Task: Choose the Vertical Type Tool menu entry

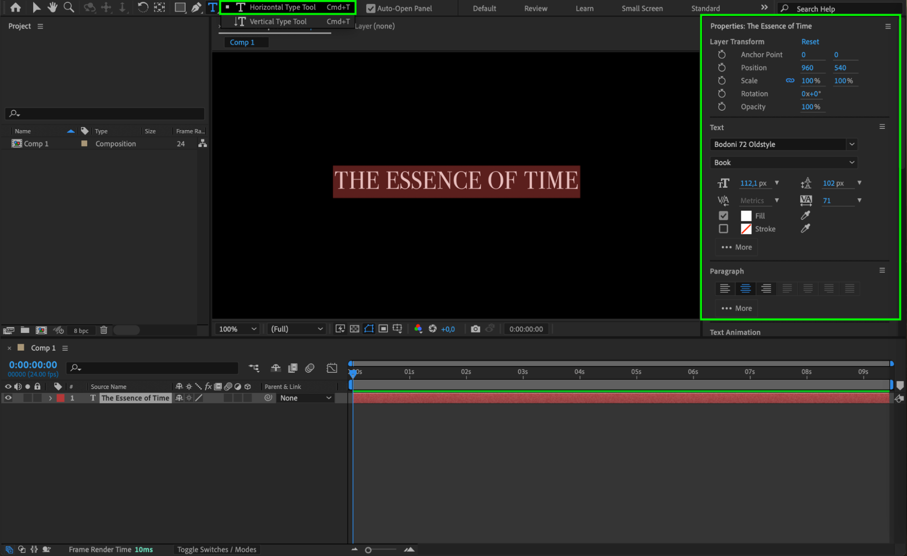Action: click(x=278, y=21)
